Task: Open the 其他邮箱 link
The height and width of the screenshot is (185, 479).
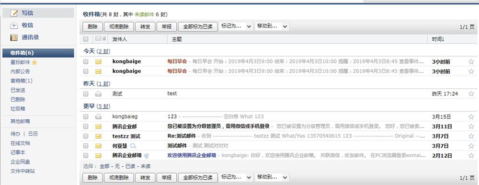Action: coord(20,121)
